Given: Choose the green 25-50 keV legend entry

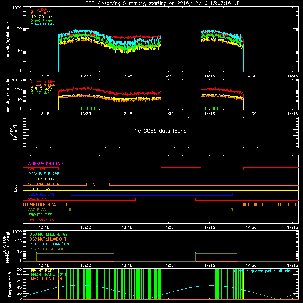Looking at the screenshot, I should pos(42,20).
